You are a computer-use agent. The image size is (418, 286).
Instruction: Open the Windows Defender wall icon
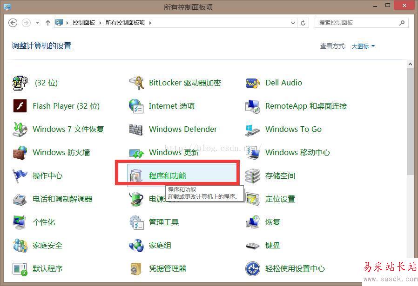point(136,130)
